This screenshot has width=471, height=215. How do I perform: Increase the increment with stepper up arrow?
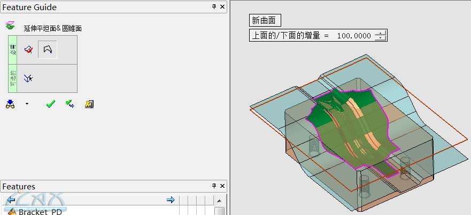pyautogui.click(x=380, y=33)
